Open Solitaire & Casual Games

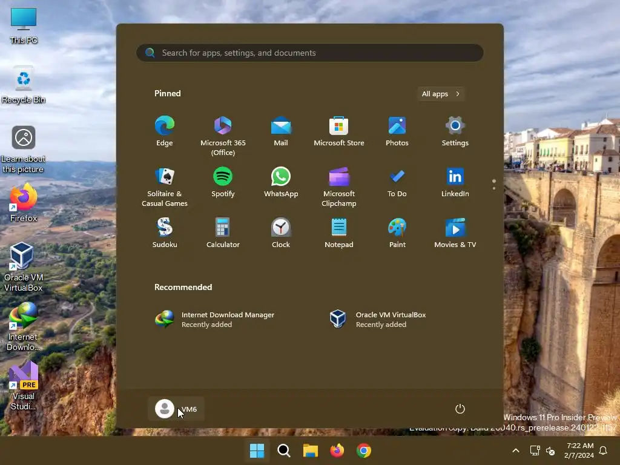165,186
